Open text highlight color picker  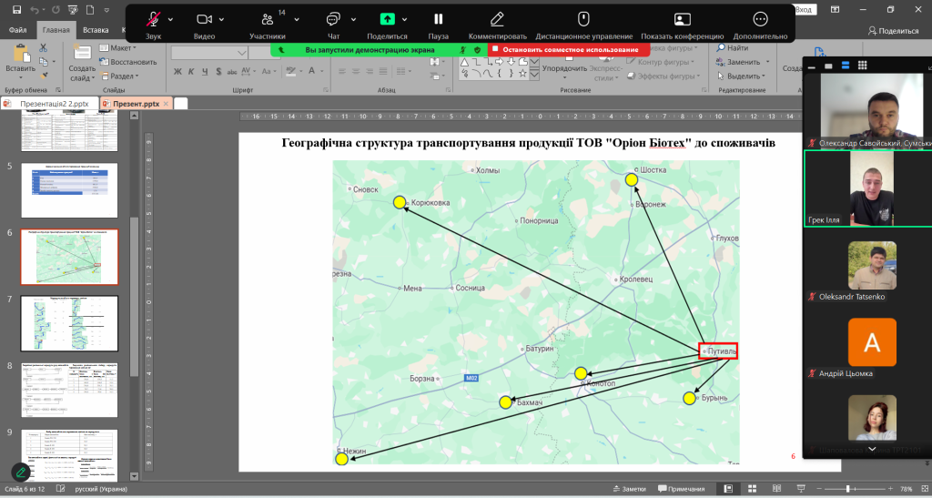(290, 71)
